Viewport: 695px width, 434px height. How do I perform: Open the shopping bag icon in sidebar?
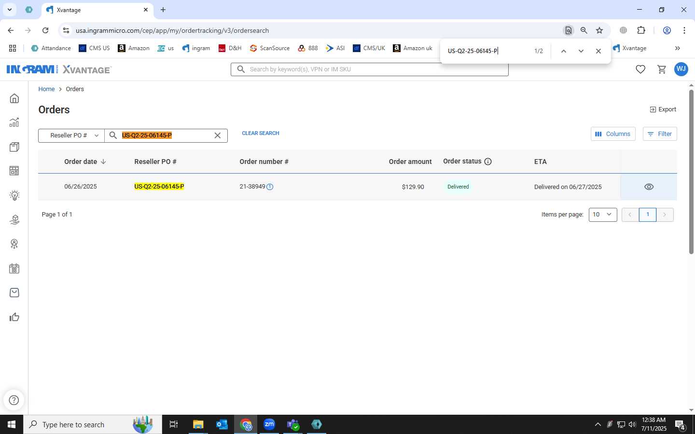[x=14, y=293]
